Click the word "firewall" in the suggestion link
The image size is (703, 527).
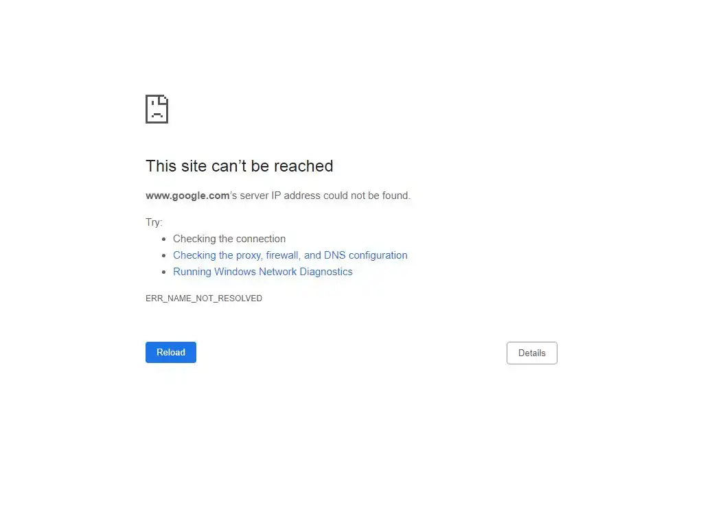click(282, 255)
